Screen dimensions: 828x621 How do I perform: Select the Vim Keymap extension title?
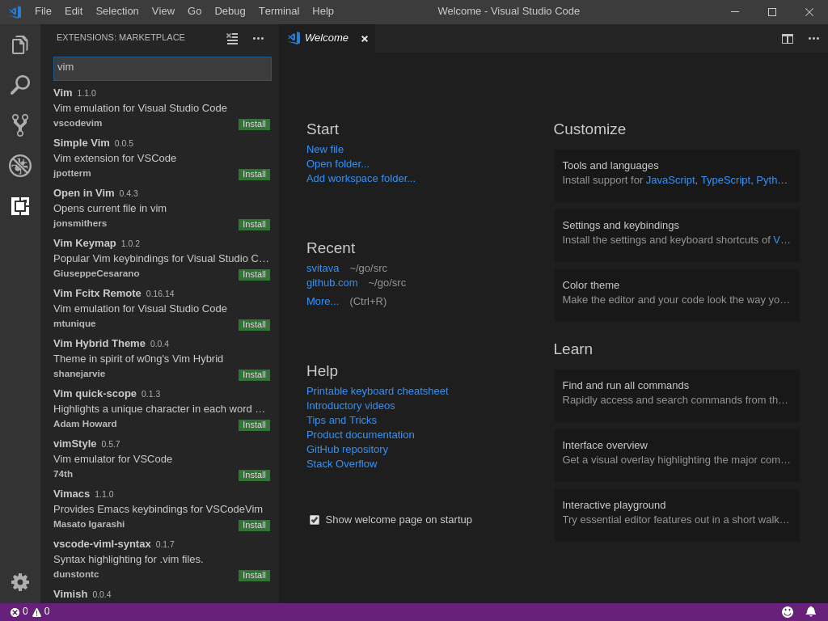(x=84, y=243)
